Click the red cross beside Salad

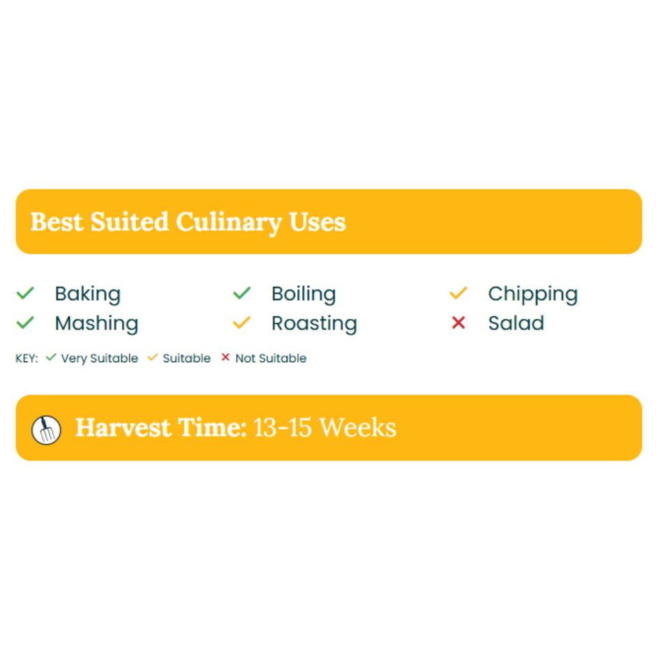click(459, 322)
